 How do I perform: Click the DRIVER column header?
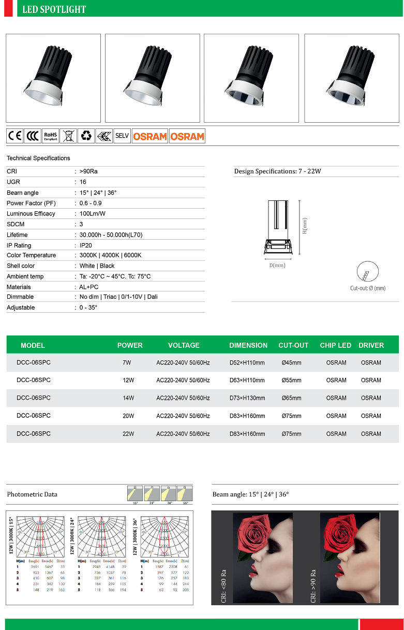371,345
